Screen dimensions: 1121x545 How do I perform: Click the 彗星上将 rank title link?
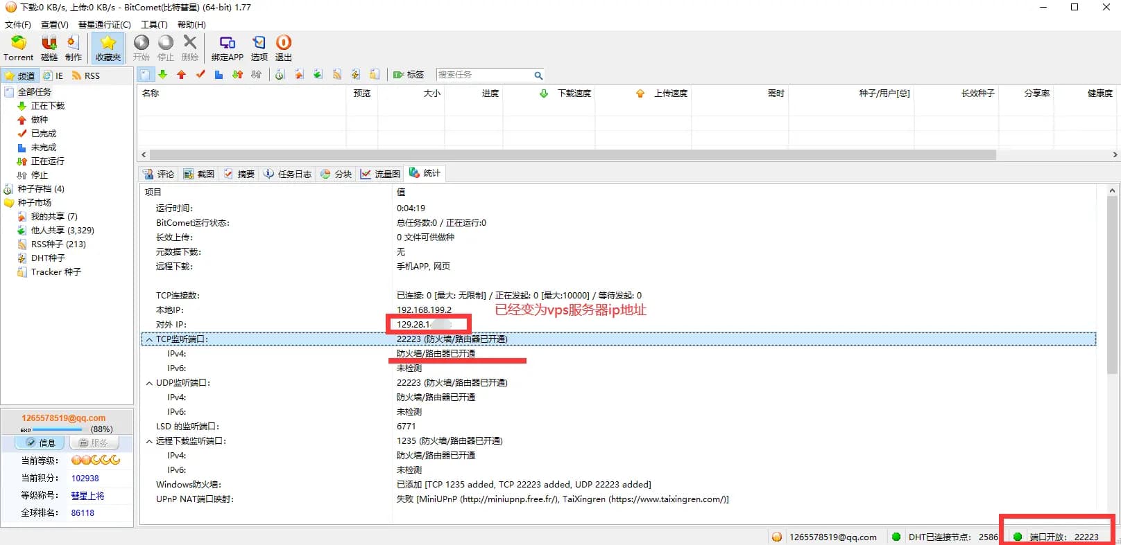[87, 496]
